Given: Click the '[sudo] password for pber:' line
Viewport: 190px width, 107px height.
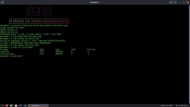Looking at the screenshot, I should 12,28.
